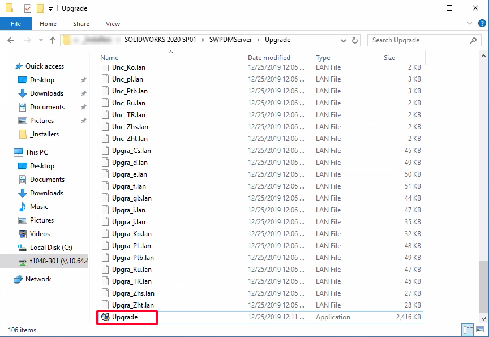Select file Unc_Ptb.lan
The image size is (489, 337).
[130, 91]
